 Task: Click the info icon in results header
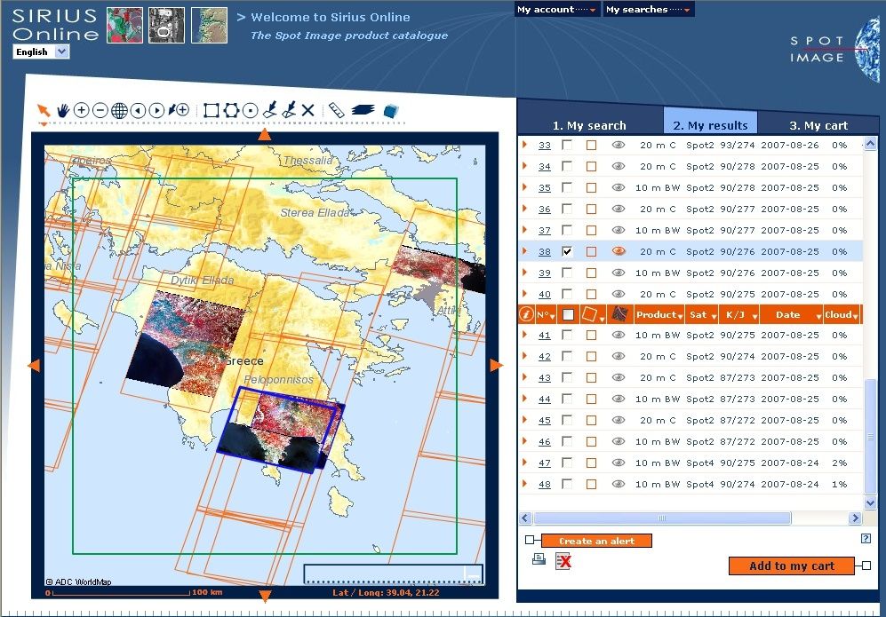526,314
